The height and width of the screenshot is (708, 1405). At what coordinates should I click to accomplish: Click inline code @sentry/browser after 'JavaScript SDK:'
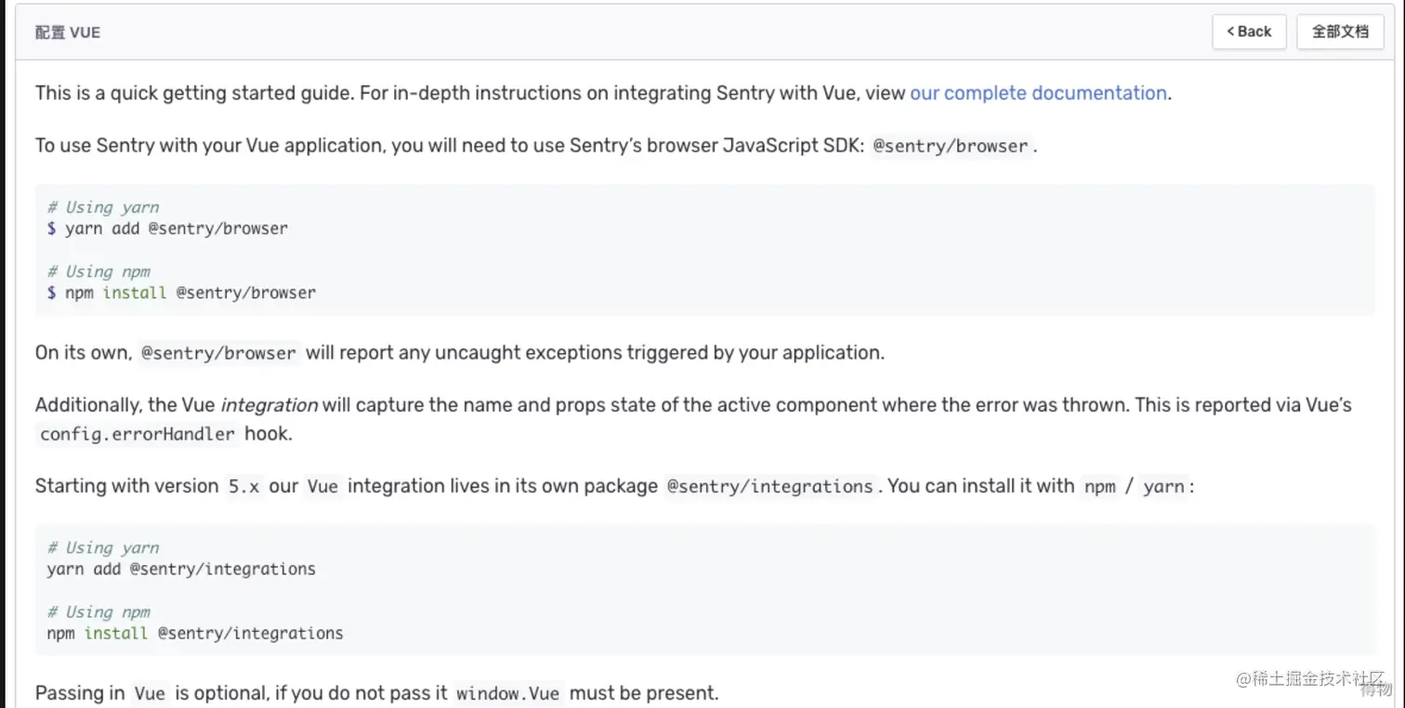[951, 146]
